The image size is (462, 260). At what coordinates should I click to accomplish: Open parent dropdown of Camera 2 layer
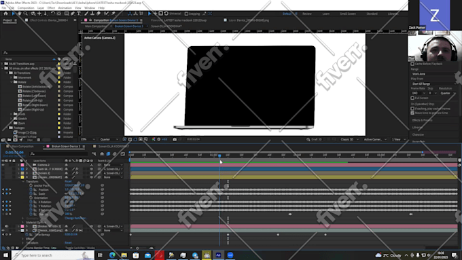tap(113, 165)
